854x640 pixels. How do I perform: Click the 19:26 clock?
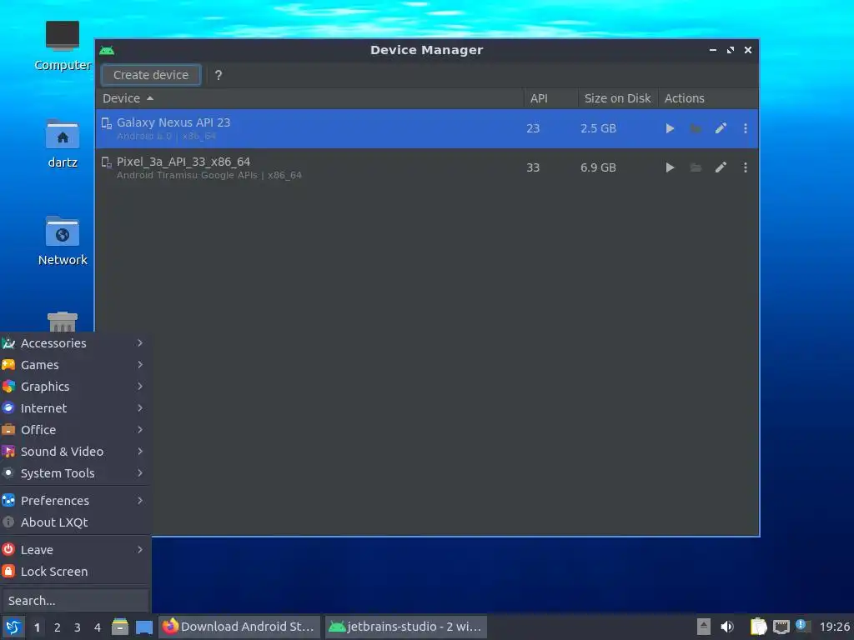834,627
